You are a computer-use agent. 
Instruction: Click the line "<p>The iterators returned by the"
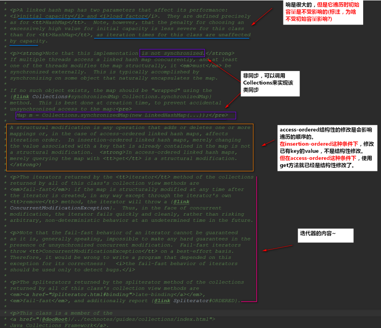[x=132, y=177]
